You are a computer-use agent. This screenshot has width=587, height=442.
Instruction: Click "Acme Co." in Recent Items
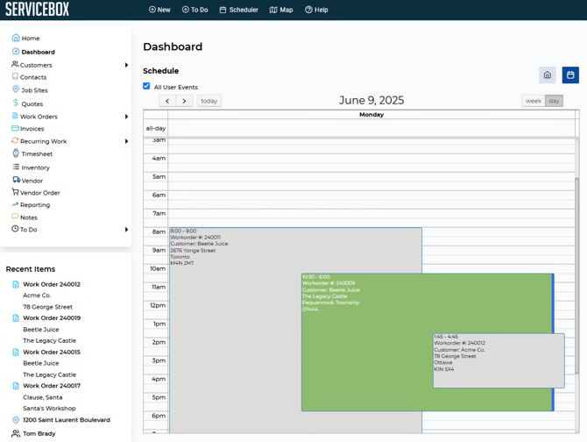point(37,296)
